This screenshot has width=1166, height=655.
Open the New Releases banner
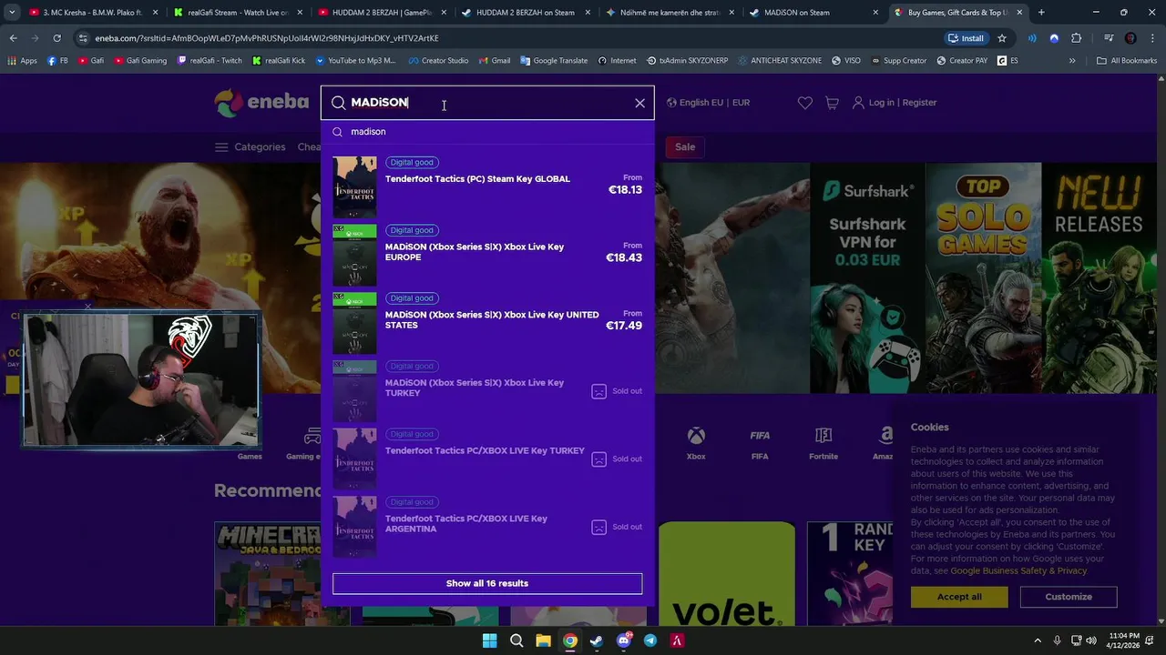click(x=1100, y=278)
